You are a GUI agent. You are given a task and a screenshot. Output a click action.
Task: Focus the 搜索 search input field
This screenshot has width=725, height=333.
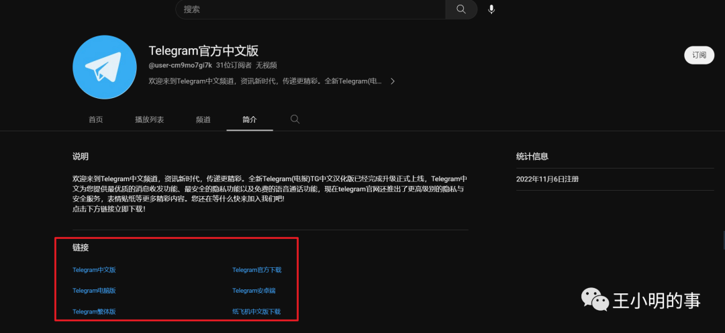pos(311,9)
